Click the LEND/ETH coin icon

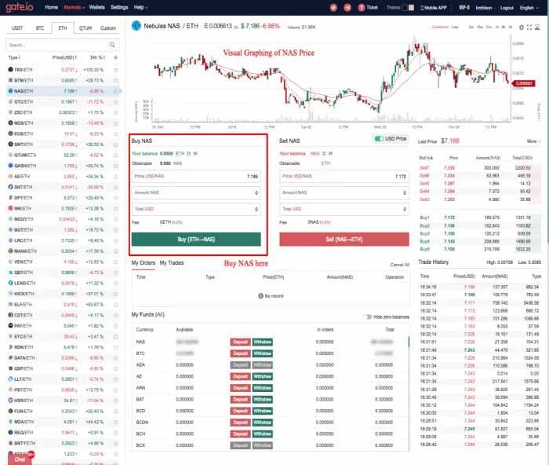point(10,283)
